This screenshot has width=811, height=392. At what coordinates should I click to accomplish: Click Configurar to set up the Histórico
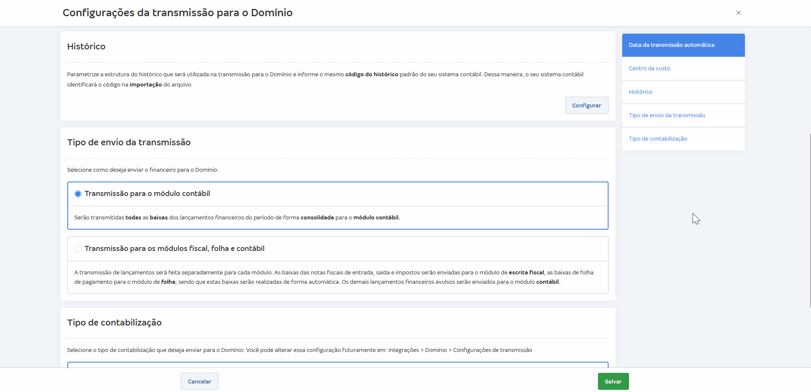pyautogui.click(x=586, y=105)
